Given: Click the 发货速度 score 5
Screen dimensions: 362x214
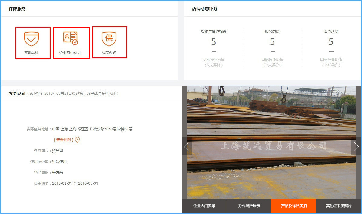Looking at the screenshot, I should point(331,42).
